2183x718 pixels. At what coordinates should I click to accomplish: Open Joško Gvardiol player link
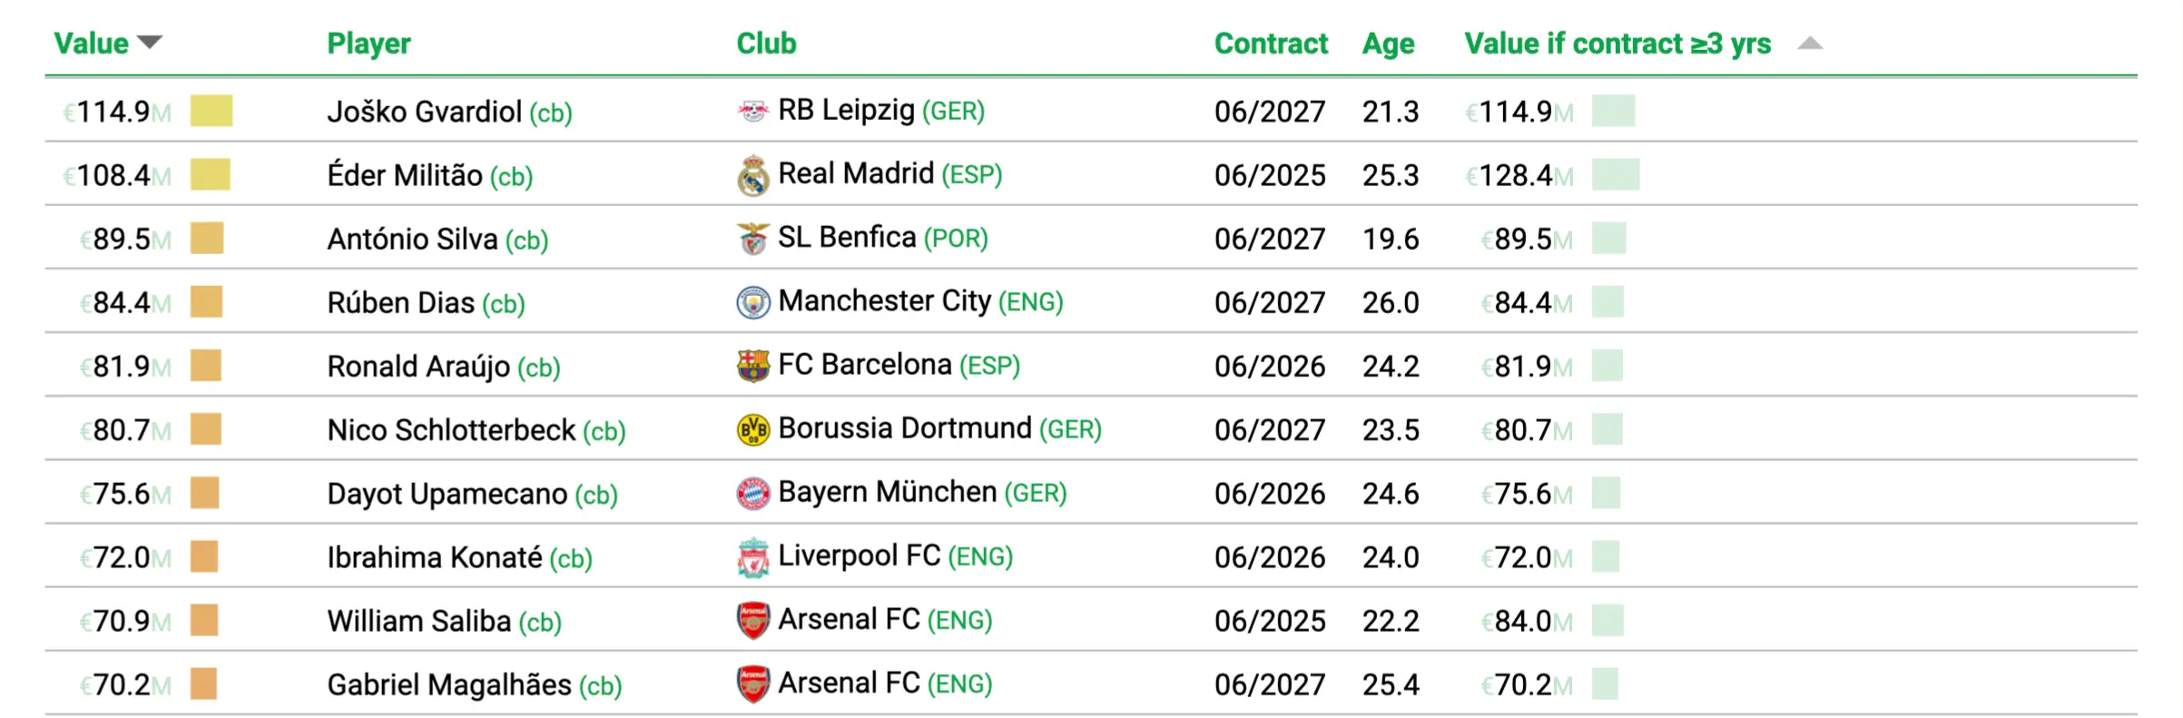tap(424, 113)
